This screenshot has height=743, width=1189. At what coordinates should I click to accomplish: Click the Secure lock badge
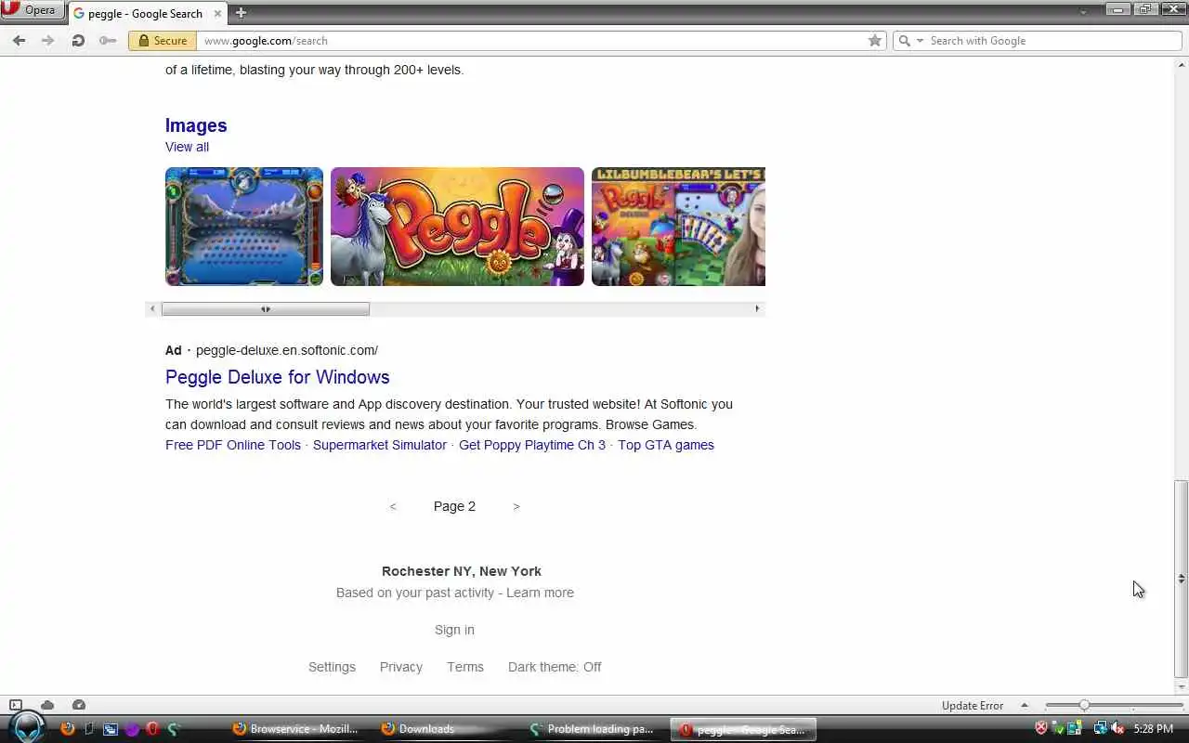coord(163,40)
